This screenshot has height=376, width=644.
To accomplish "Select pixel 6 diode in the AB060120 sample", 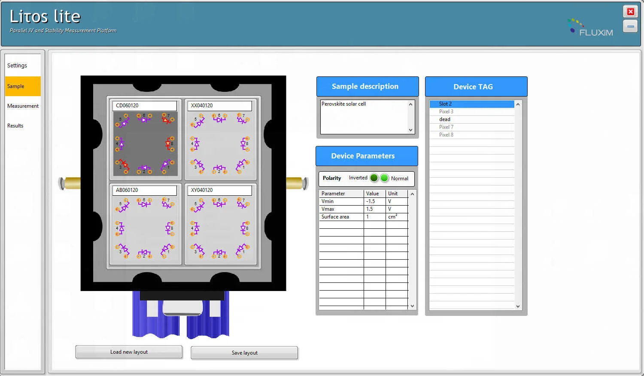I will [144, 204].
